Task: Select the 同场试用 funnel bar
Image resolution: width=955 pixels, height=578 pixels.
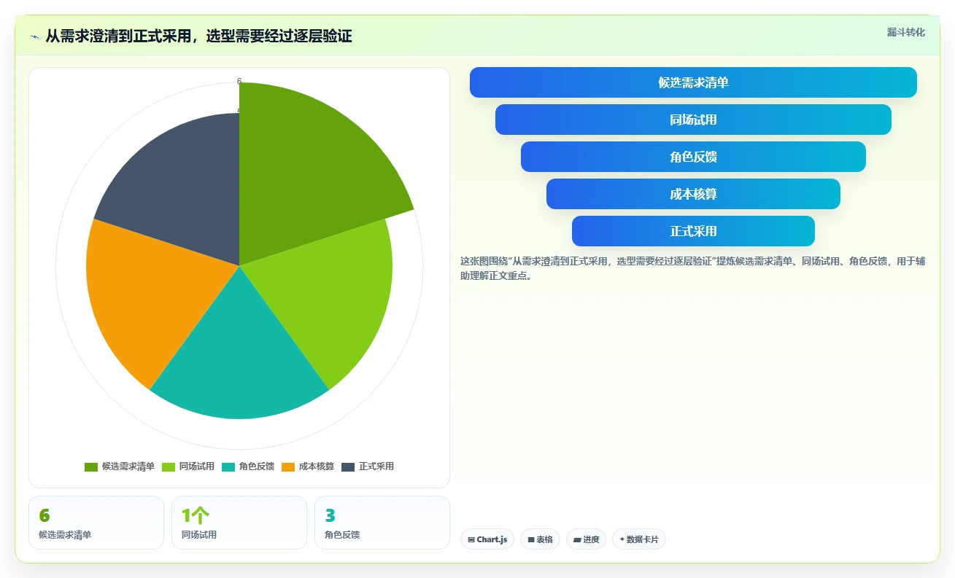Action: coord(693,120)
